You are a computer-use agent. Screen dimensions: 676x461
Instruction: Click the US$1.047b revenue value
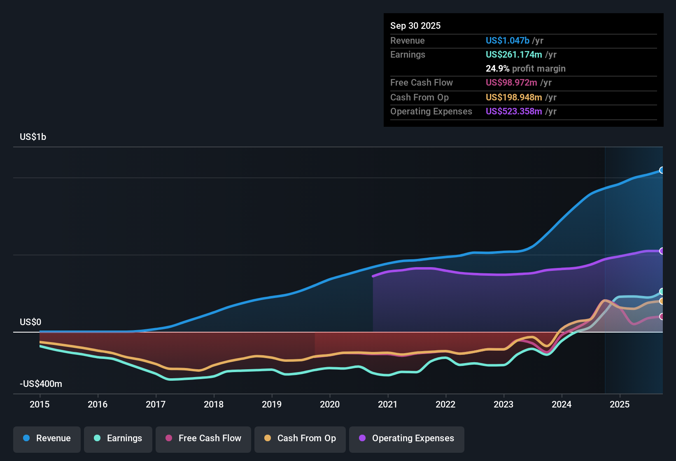(x=507, y=40)
